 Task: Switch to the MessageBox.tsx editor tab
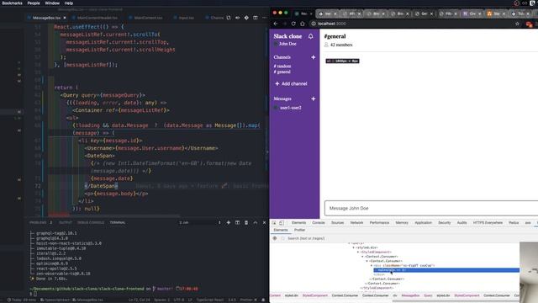pos(46,18)
